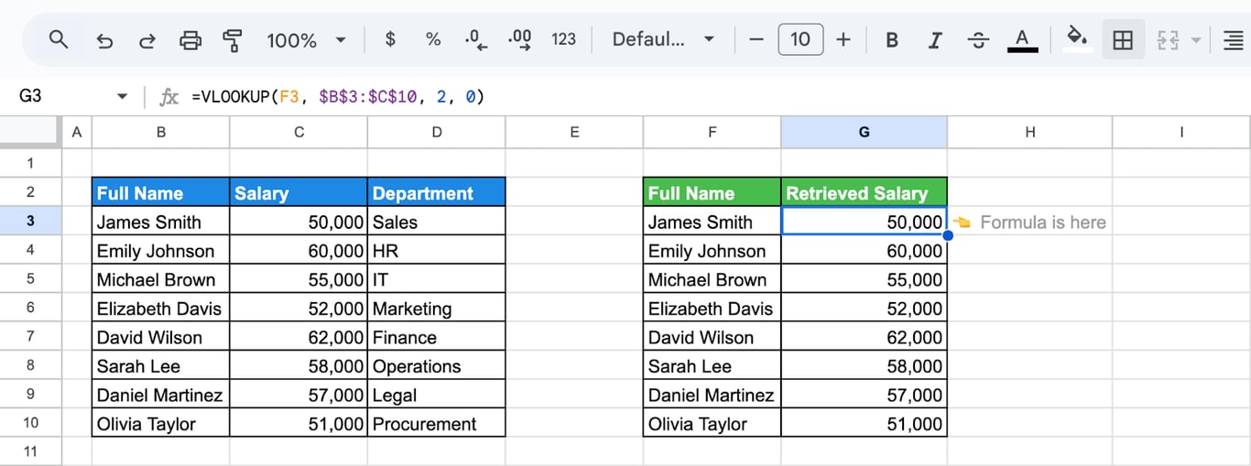
Task: Select the active cell G3 showing 50,000
Action: pos(865,221)
